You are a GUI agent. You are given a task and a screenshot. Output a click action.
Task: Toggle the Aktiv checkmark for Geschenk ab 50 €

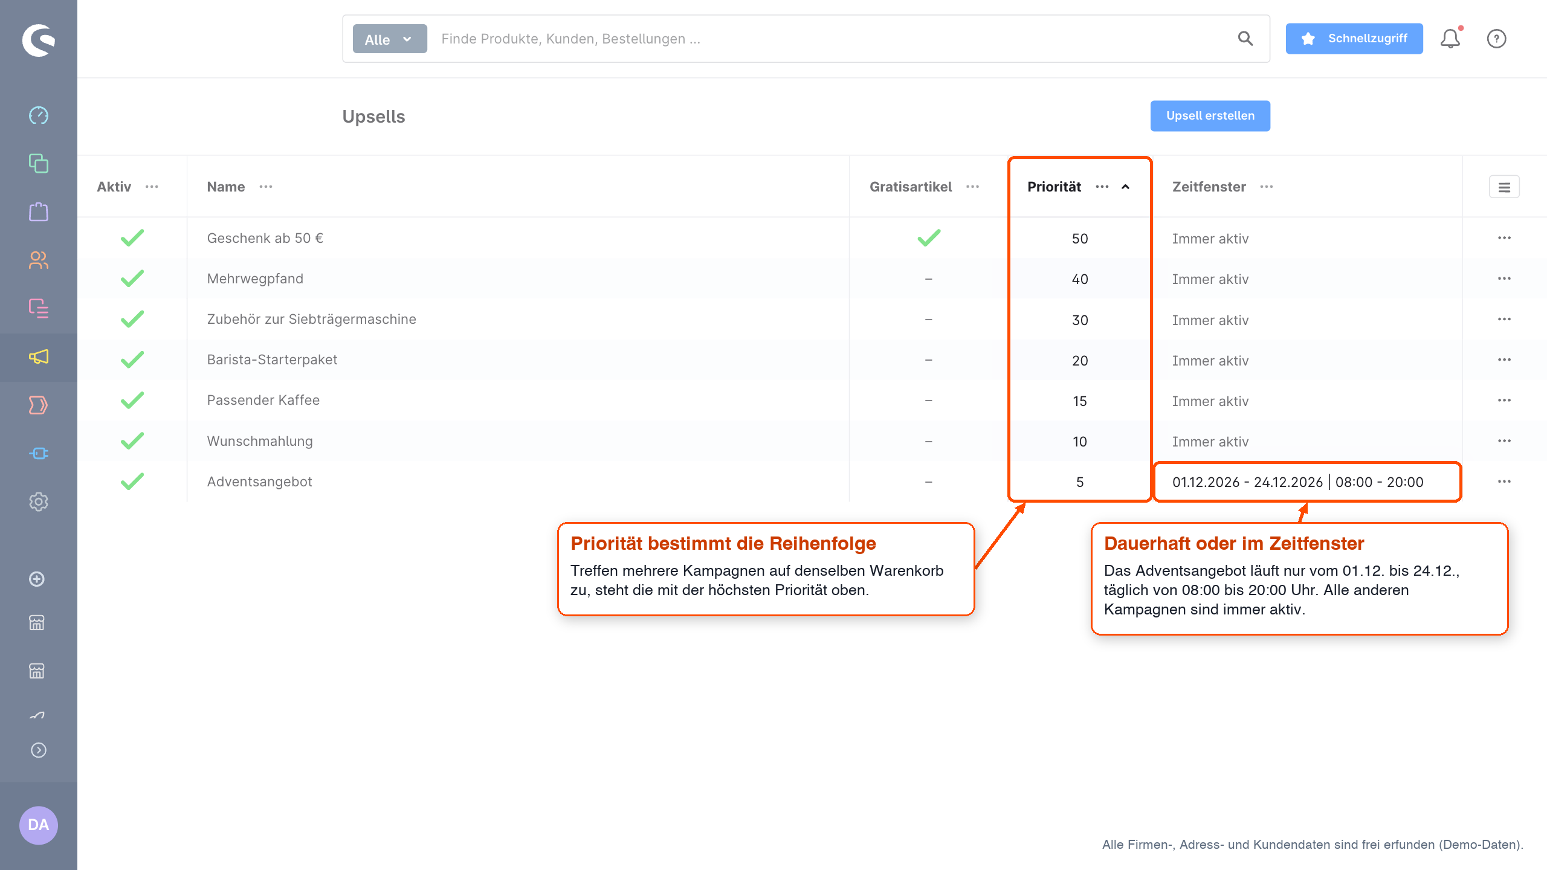point(132,238)
